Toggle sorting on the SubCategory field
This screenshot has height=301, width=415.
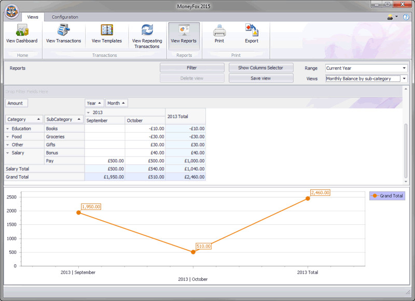click(x=63, y=119)
